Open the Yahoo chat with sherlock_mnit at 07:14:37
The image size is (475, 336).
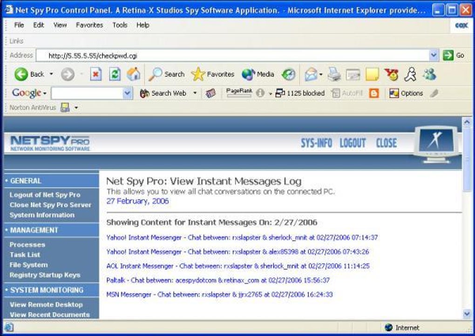point(242,237)
